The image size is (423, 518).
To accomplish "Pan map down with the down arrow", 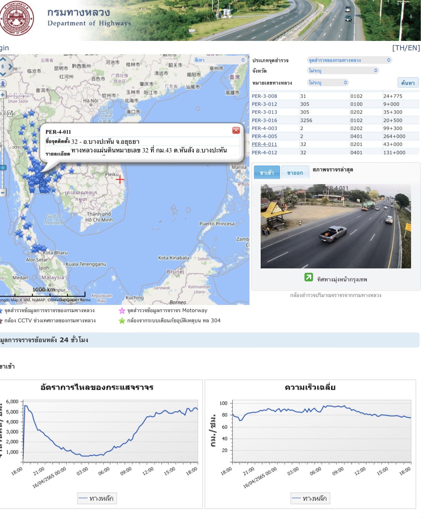I will pos(3,74).
